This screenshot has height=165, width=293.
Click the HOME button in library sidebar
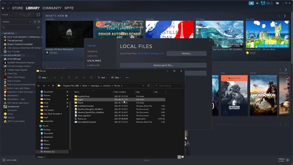tap(5, 15)
